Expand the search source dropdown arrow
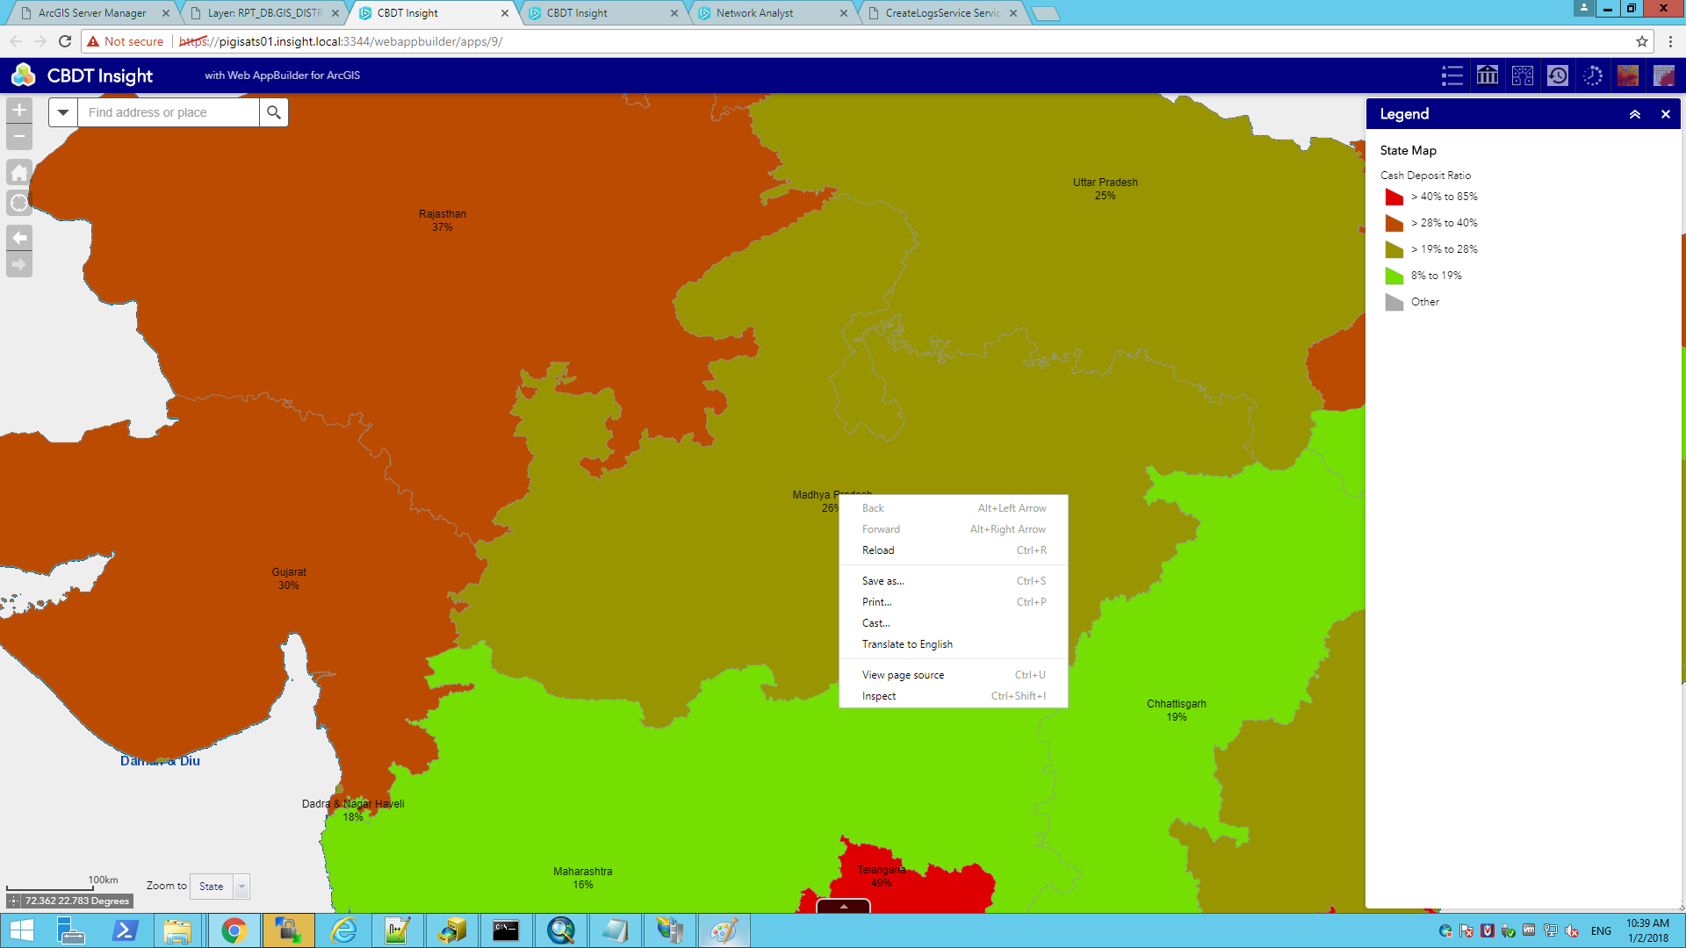This screenshot has width=1686, height=948. click(x=63, y=112)
